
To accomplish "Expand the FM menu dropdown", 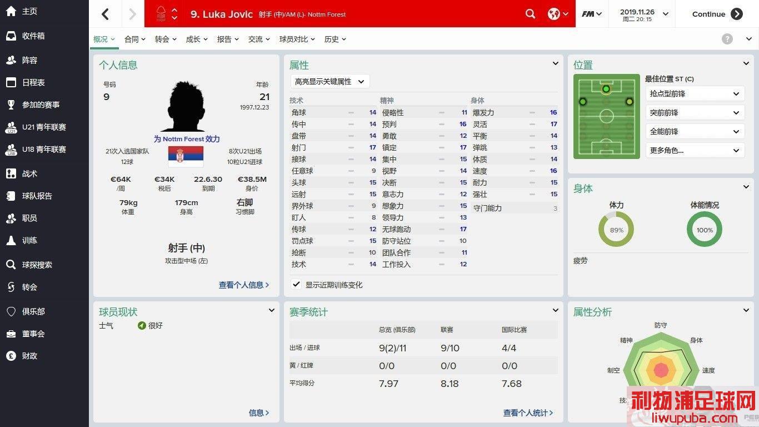I will point(592,14).
